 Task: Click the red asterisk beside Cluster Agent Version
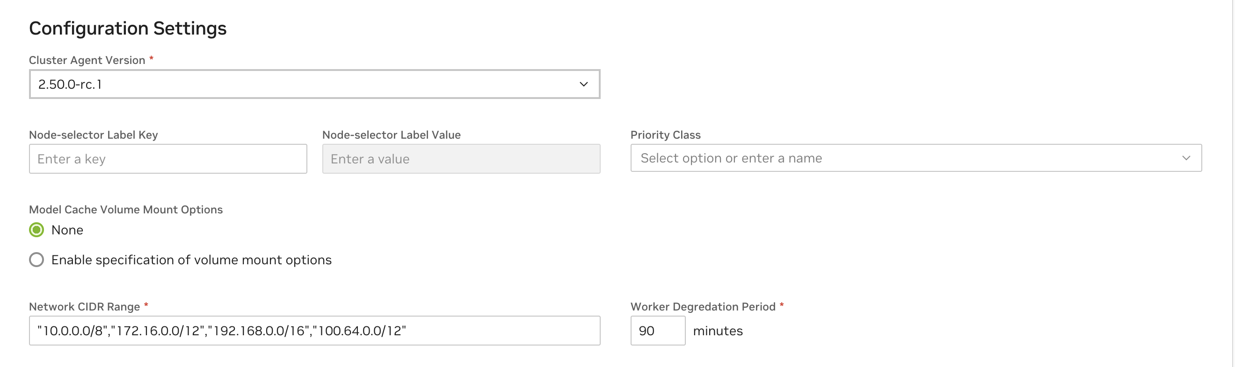coord(152,58)
